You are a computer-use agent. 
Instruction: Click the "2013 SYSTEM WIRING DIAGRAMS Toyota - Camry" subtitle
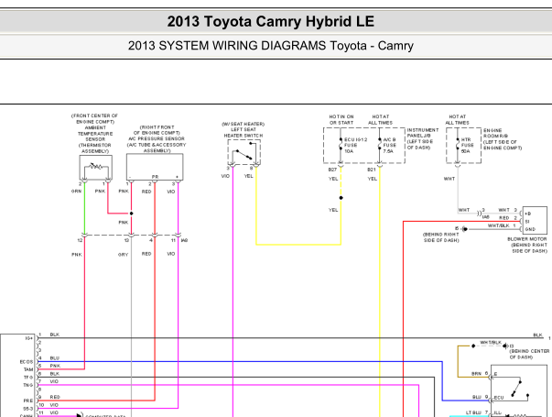click(x=270, y=46)
